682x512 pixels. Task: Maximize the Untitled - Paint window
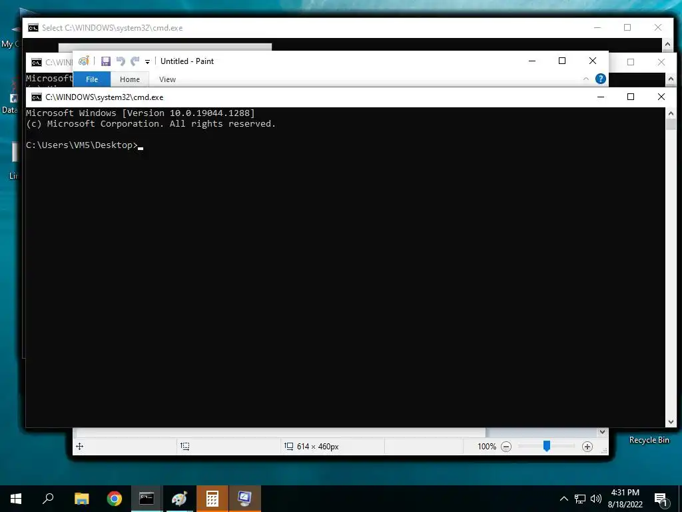click(x=562, y=61)
